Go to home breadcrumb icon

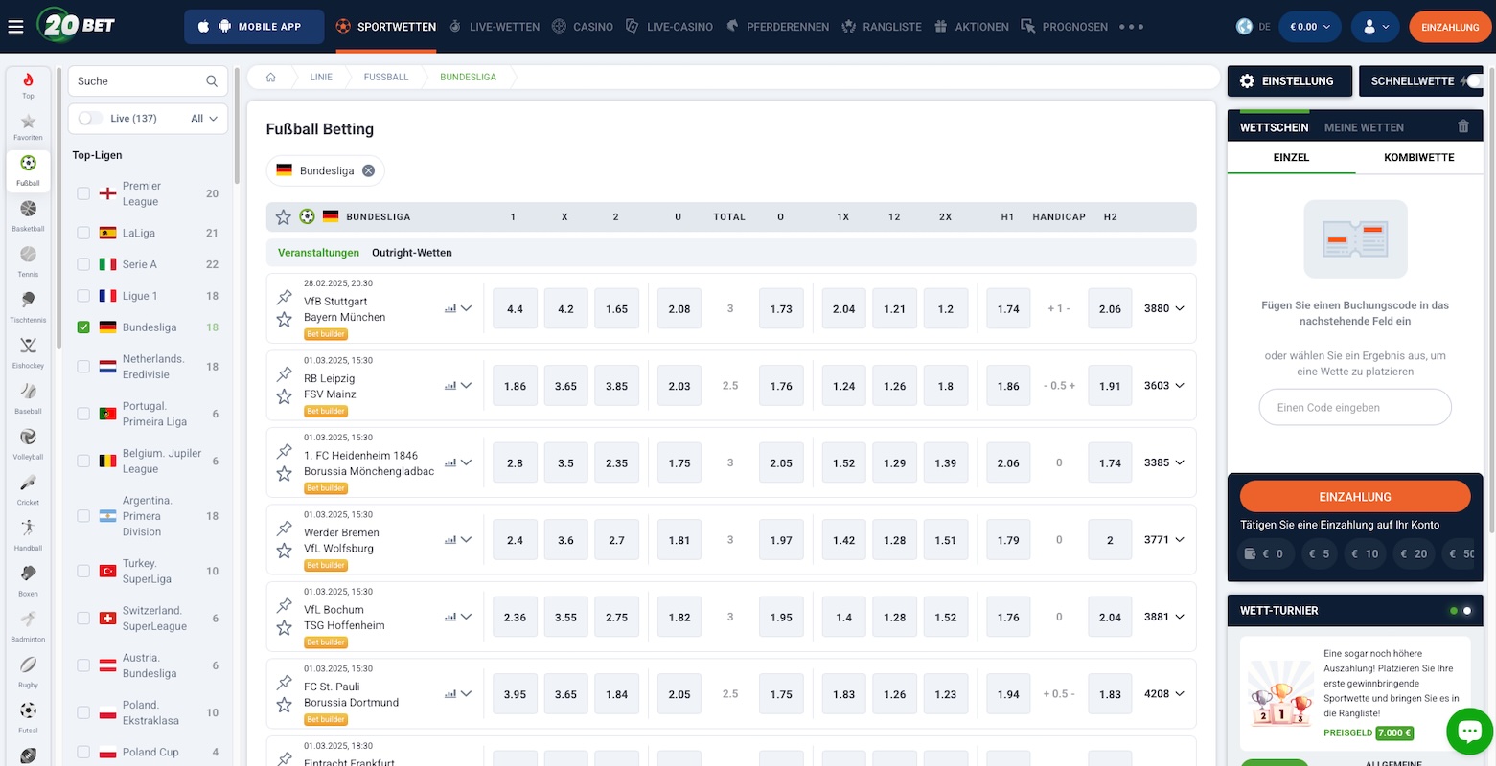271,77
